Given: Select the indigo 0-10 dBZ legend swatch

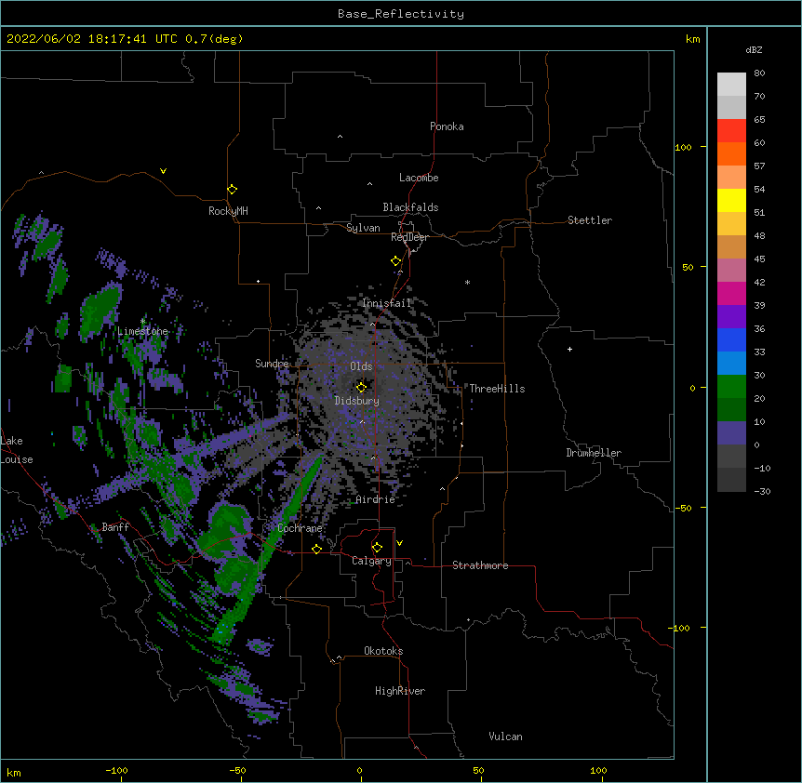Looking at the screenshot, I should coord(731,433).
